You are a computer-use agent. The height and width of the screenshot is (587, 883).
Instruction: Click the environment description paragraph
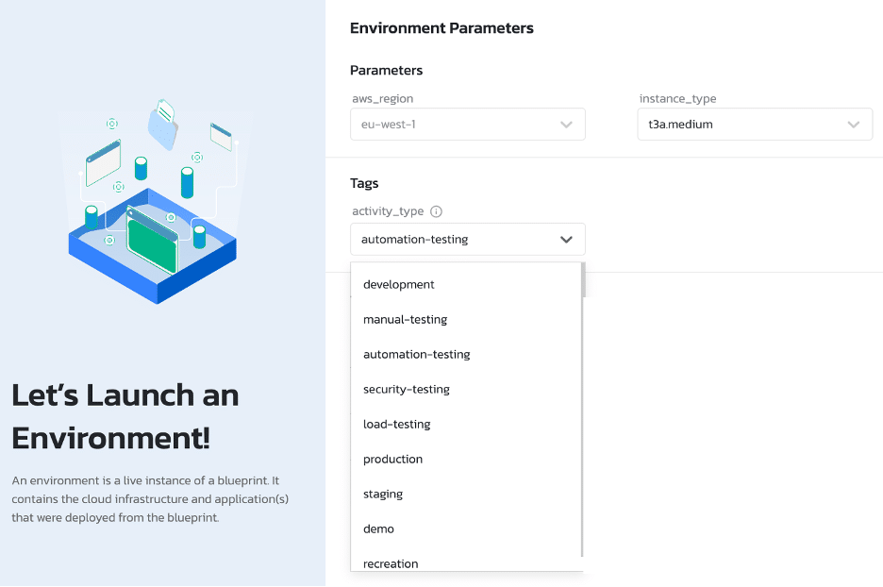[x=150, y=499]
